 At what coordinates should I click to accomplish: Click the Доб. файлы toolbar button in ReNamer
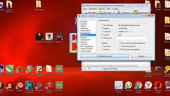pyautogui.click(x=90, y=13)
